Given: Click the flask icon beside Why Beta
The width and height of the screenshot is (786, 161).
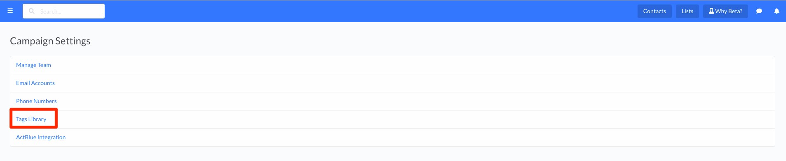Looking at the screenshot, I should point(711,11).
